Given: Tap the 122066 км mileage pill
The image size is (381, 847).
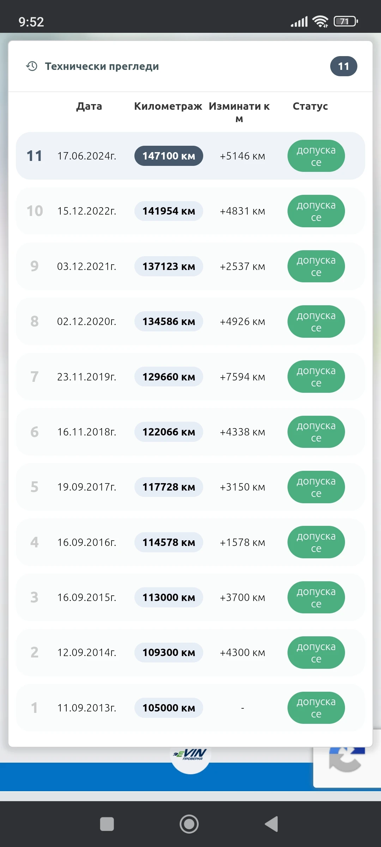Looking at the screenshot, I should click(169, 432).
